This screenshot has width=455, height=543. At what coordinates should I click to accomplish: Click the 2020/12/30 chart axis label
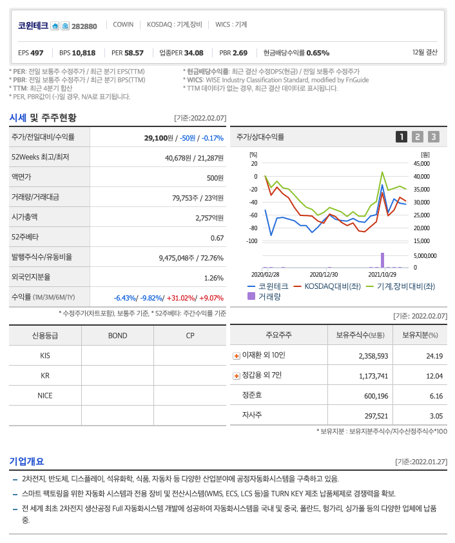pos(324,275)
